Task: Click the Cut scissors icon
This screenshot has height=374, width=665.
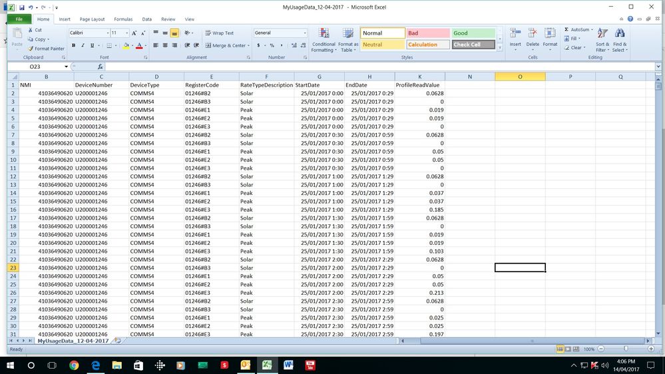Action: 31,30
